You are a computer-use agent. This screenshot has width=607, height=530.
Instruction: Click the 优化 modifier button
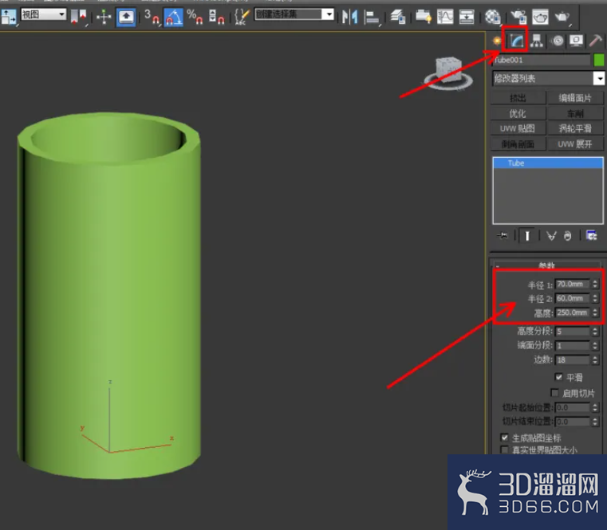click(518, 113)
